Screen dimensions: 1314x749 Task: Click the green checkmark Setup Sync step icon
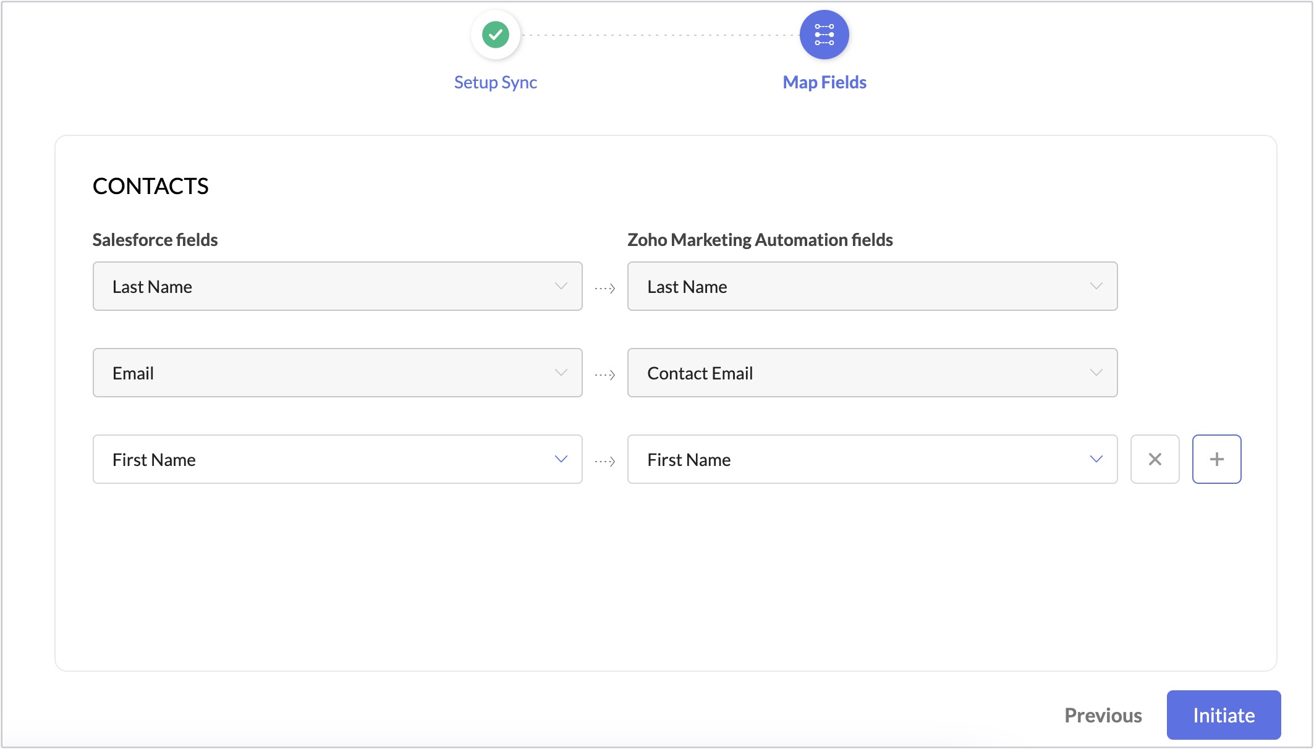pyautogui.click(x=495, y=35)
